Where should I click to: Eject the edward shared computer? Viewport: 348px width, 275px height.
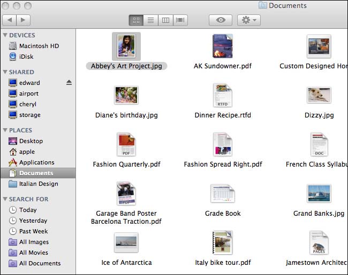pyautogui.click(x=69, y=83)
